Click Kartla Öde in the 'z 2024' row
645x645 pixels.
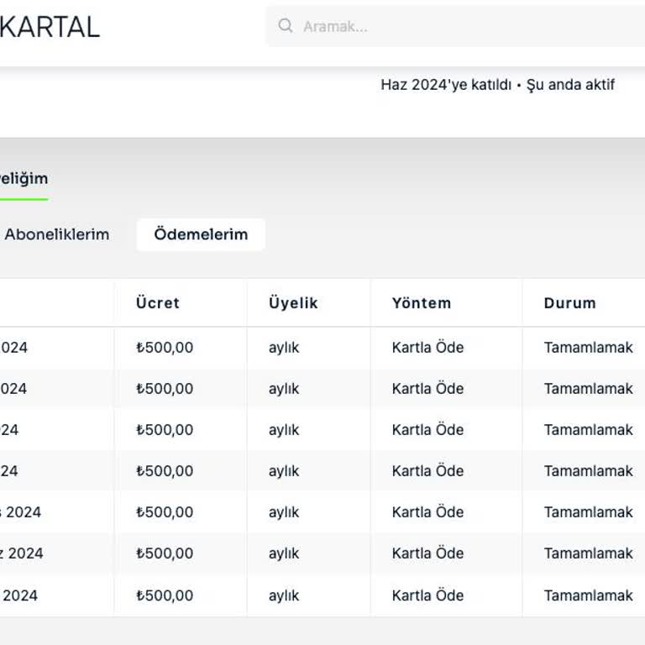point(427,553)
